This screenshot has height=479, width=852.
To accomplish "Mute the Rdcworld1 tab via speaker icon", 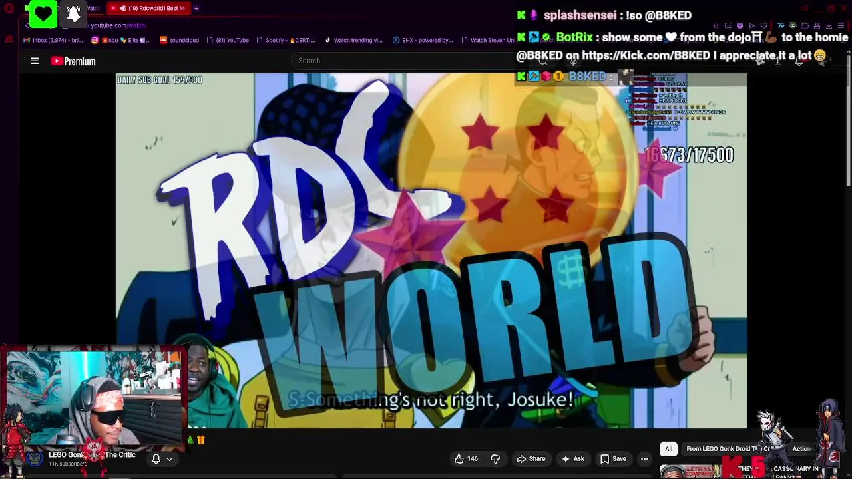I will coord(122,8).
